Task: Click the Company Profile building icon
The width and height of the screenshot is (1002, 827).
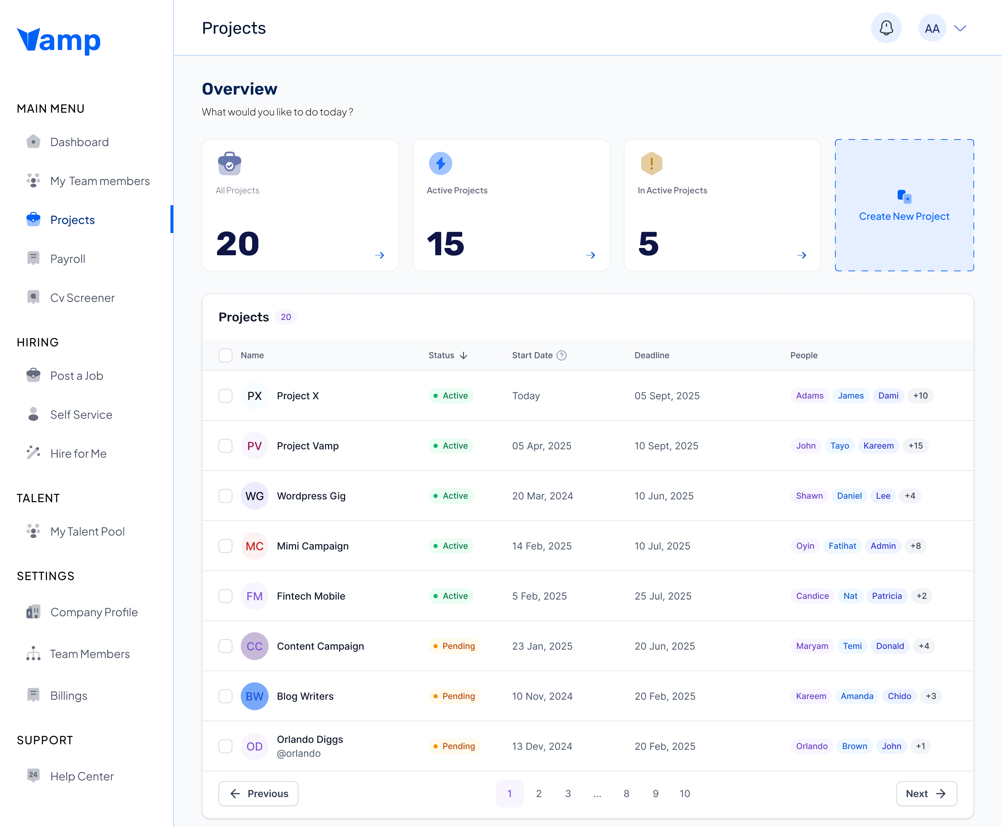Action: point(33,612)
